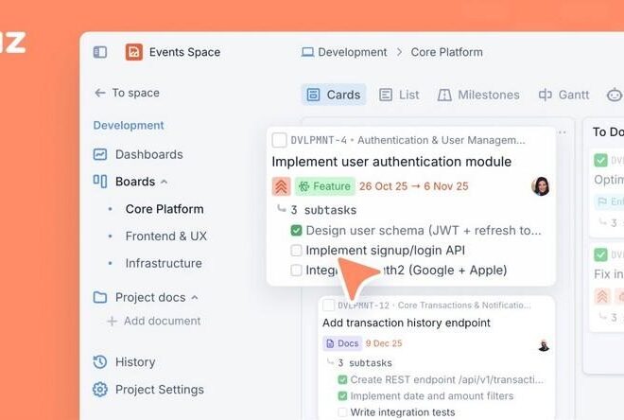Click the Events Space workspace name
The image size is (624, 420).
click(184, 52)
